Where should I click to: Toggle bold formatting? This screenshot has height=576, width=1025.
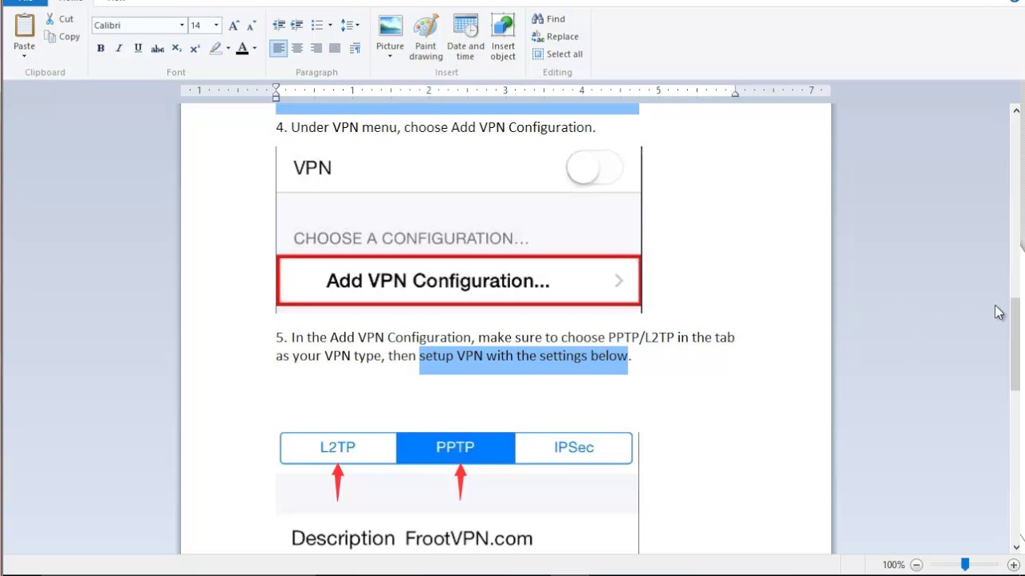(x=100, y=49)
